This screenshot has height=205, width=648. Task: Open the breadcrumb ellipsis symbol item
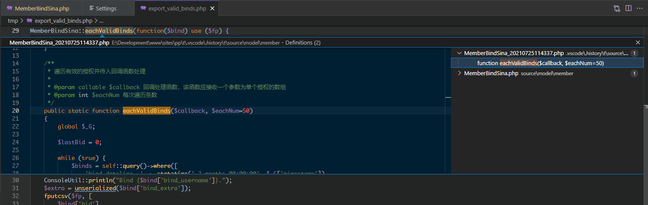tap(101, 21)
